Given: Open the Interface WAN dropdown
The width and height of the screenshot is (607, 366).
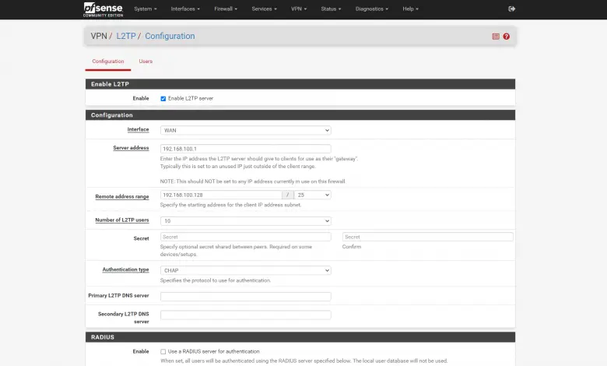Looking at the screenshot, I should (x=245, y=130).
